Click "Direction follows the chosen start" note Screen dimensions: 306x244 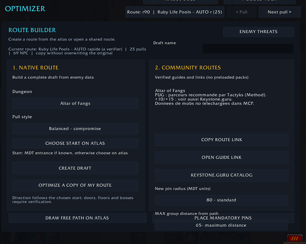click(73, 200)
